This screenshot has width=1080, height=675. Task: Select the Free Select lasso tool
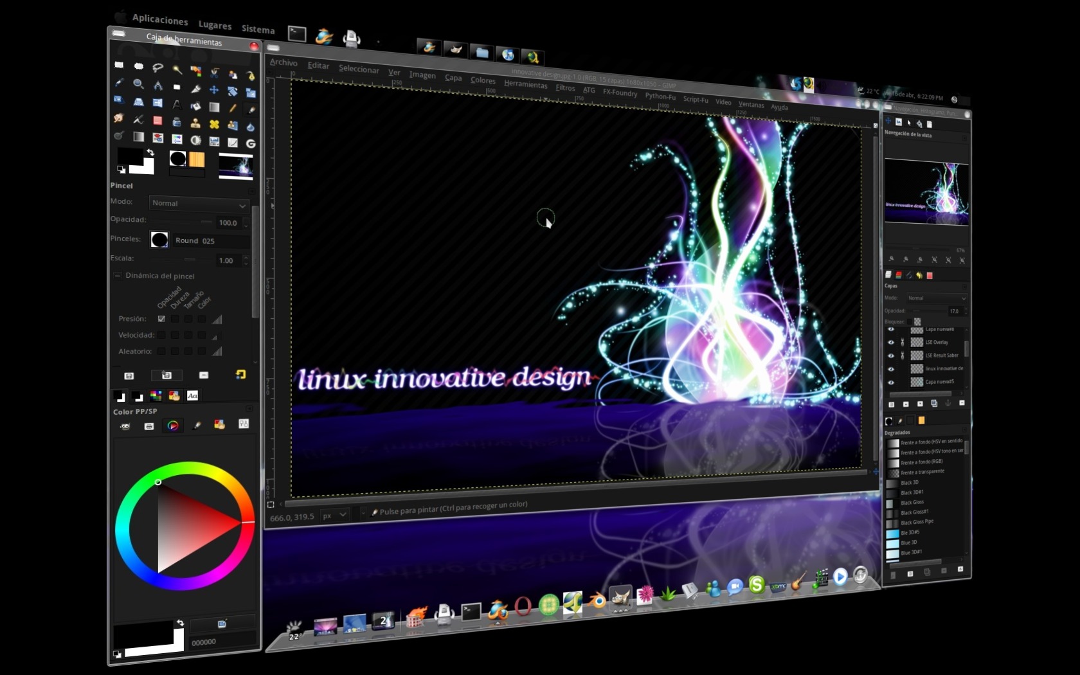[x=157, y=67]
